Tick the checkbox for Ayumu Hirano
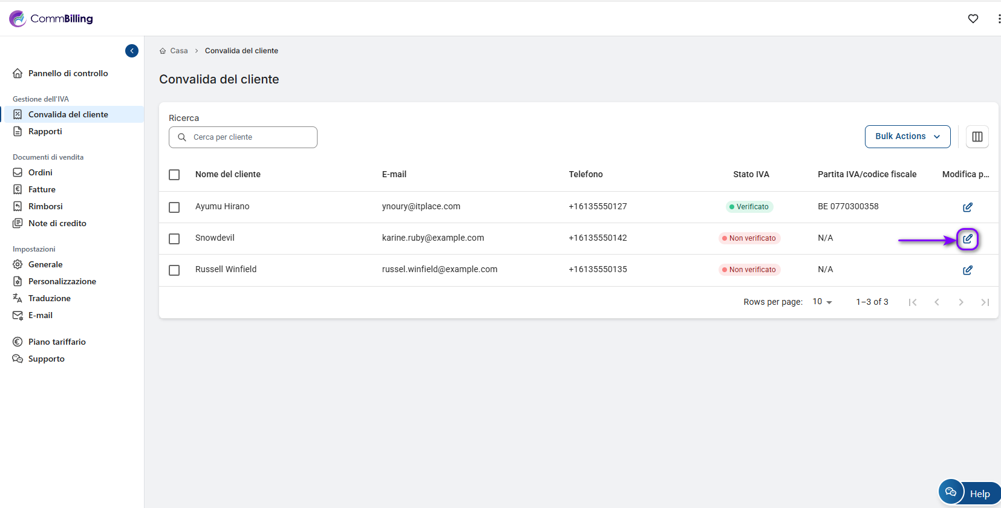Image resolution: width=1001 pixels, height=508 pixels. (174, 207)
